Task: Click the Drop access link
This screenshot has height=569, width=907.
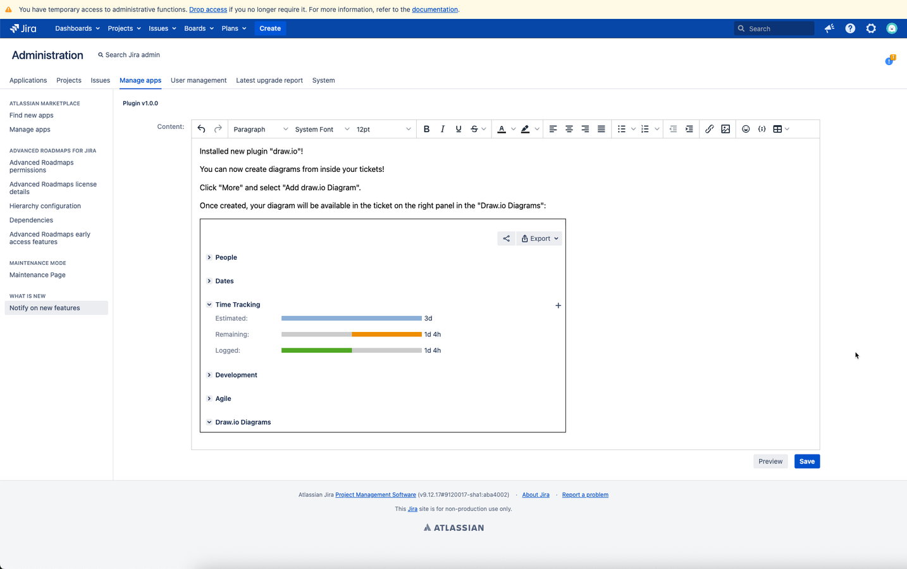Action: (208, 9)
